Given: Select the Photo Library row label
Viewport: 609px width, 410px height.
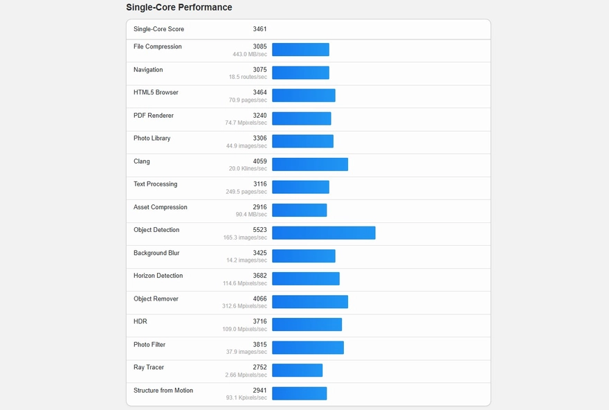Looking at the screenshot, I should tap(152, 139).
